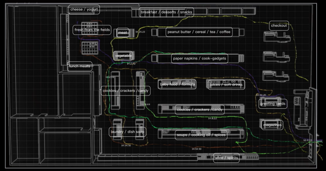Click the 14:44:20 path timestamp
This screenshot has width=326, height=171.
point(261,95)
